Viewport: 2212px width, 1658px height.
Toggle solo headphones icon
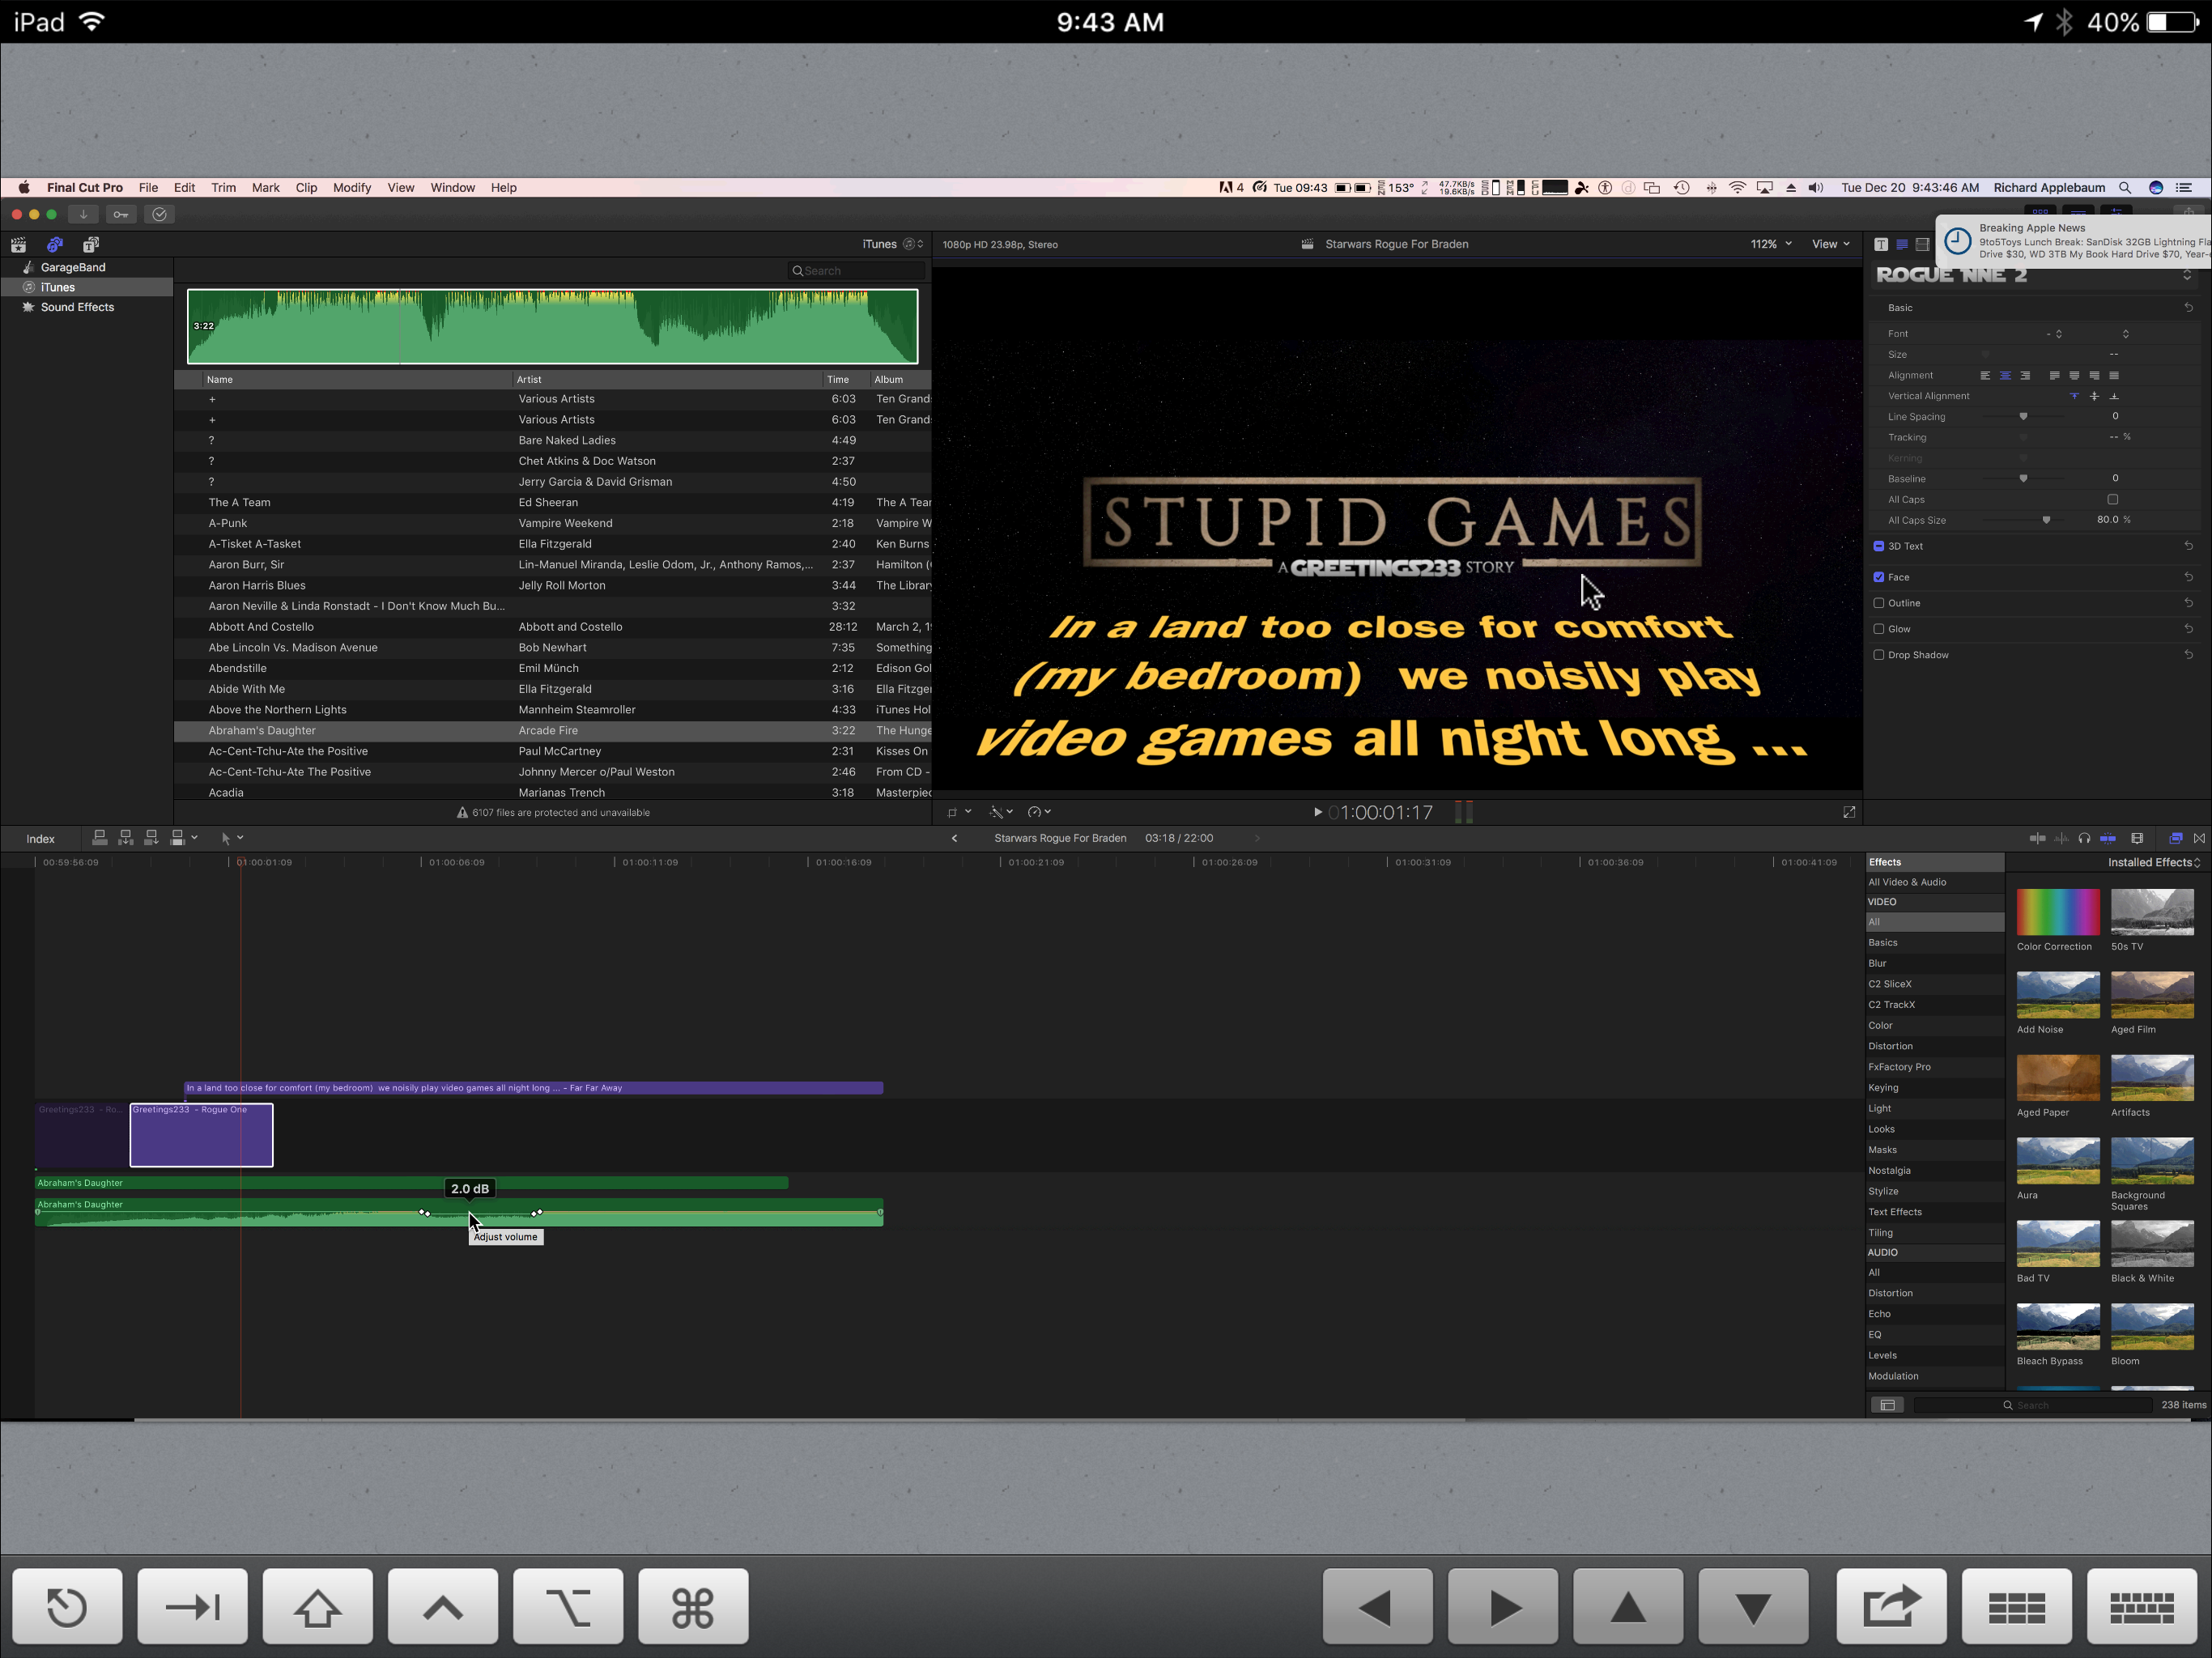tap(2084, 838)
